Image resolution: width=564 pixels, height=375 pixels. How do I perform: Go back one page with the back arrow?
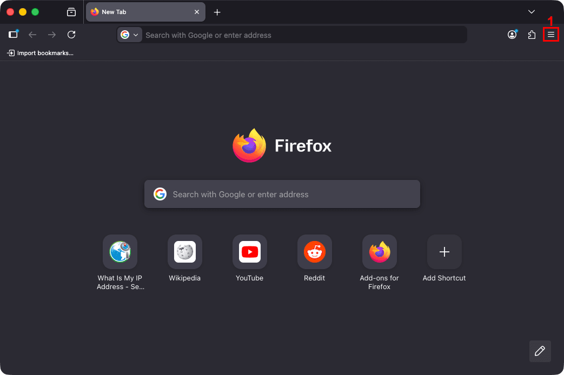click(x=32, y=35)
